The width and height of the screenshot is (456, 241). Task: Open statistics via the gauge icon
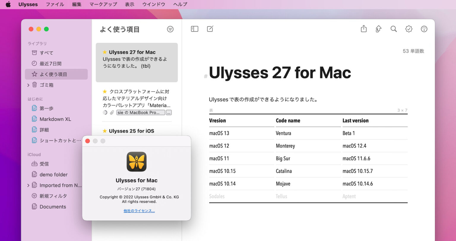click(x=424, y=29)
